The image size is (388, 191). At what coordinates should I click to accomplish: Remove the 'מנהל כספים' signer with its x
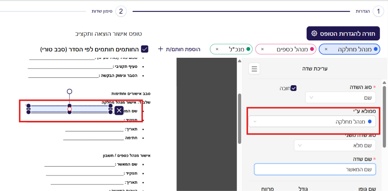pos(262,49)
